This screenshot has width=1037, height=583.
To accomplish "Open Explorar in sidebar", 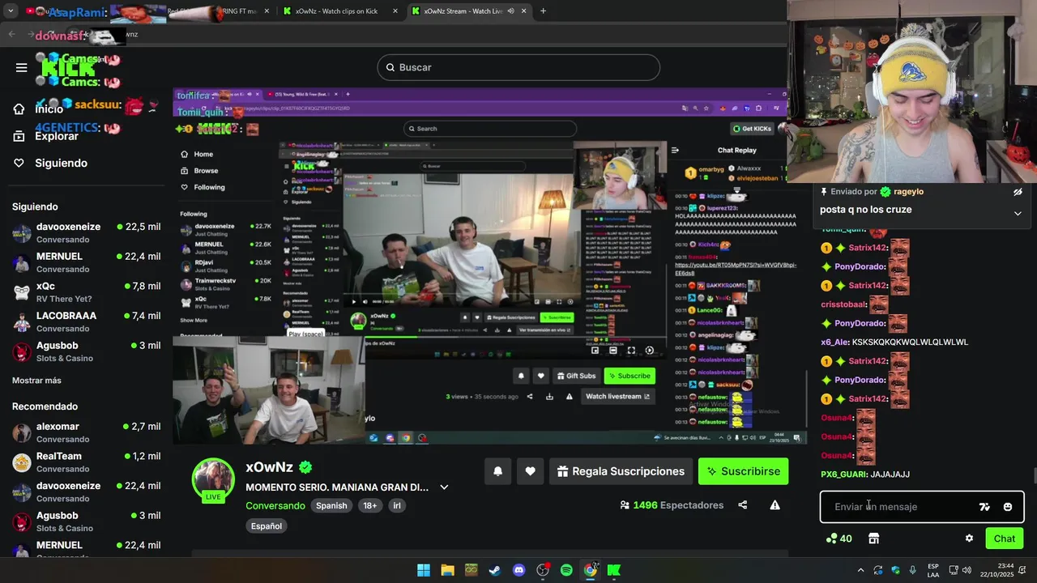I will (x=56, y=136).
